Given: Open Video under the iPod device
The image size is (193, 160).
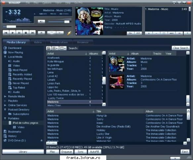Looking at the screenshot, I should 21,127.
